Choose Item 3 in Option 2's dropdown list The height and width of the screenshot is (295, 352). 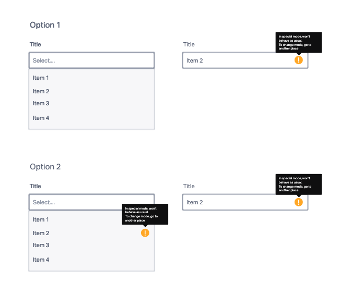point(41,245)
